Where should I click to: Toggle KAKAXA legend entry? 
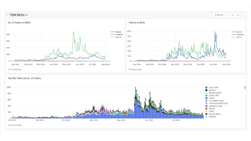coord(211,116)
